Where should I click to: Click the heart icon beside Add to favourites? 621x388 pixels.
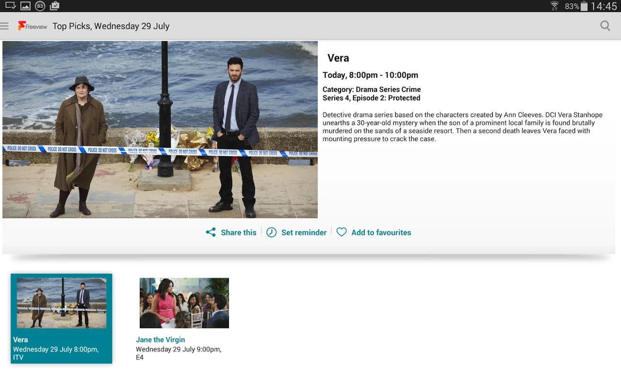[342, 232]
